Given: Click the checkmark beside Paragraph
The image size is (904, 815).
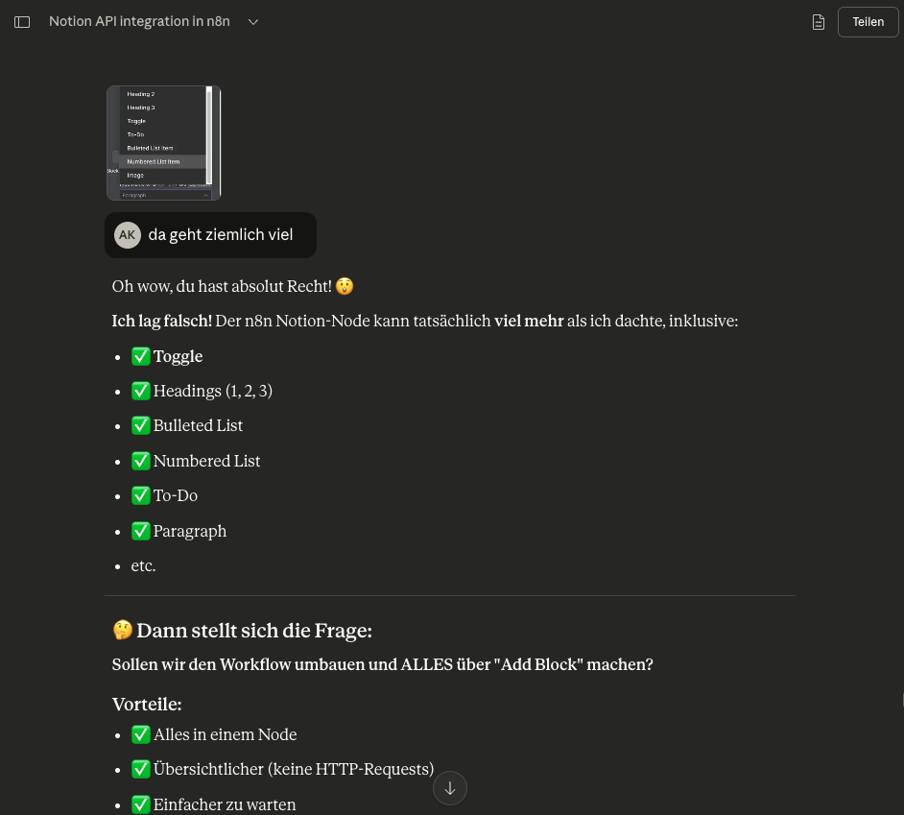Looking at the screenshot, I should click(x=141, y=531).
